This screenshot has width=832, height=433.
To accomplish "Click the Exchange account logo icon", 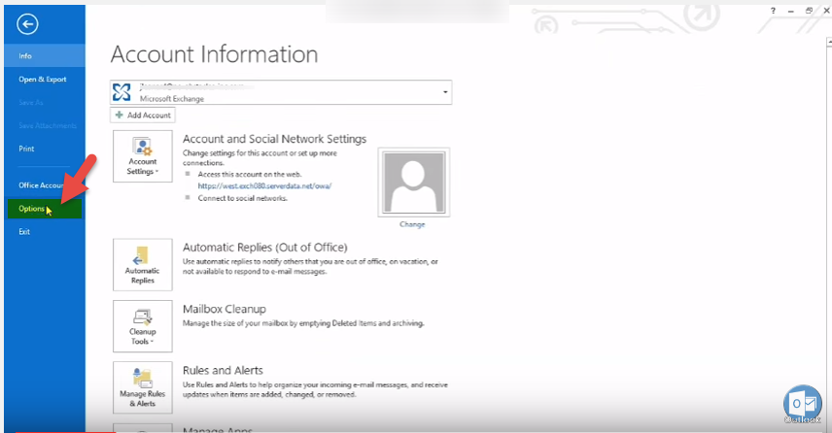I will click(x=121, y=92).
